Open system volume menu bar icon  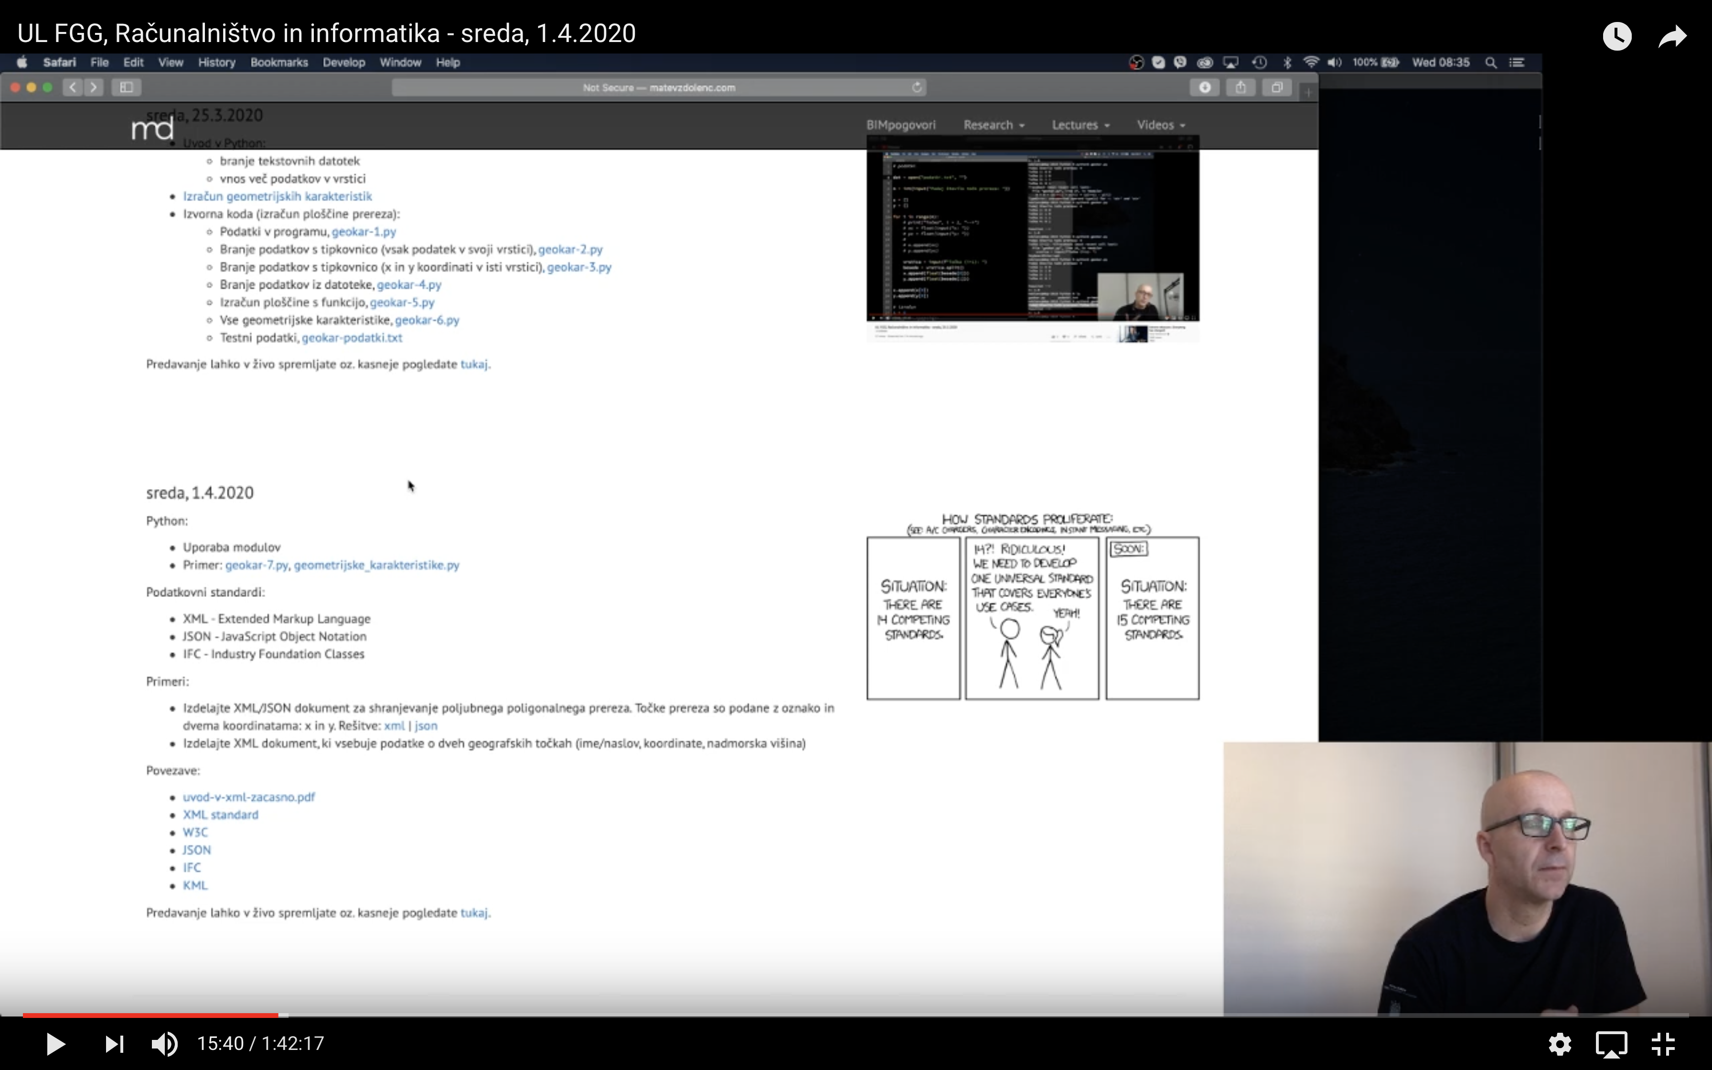click(1334, 62)
